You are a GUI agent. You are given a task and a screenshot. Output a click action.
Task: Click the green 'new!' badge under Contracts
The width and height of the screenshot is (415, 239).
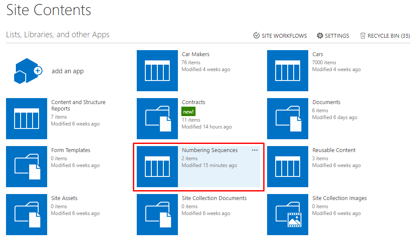click(189, 111)
